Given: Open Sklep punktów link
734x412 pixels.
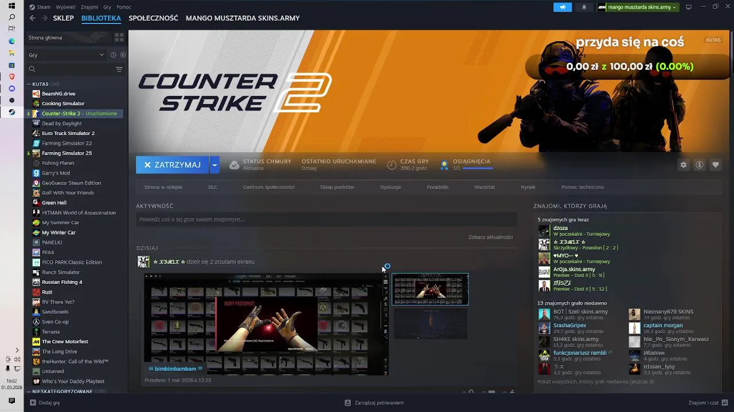Looking at the screenshot, I should pos(337,187).
